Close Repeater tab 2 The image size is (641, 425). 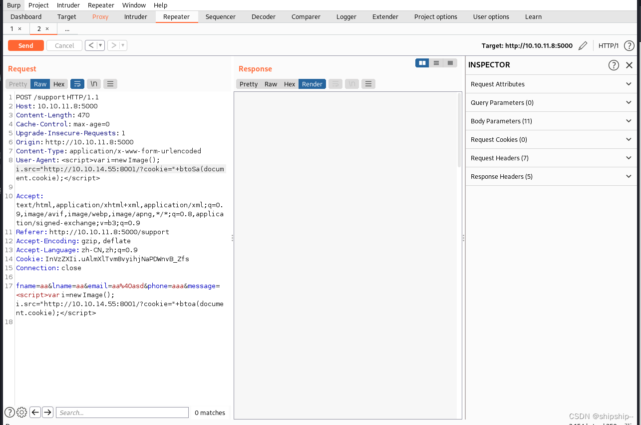pos(47,29)
